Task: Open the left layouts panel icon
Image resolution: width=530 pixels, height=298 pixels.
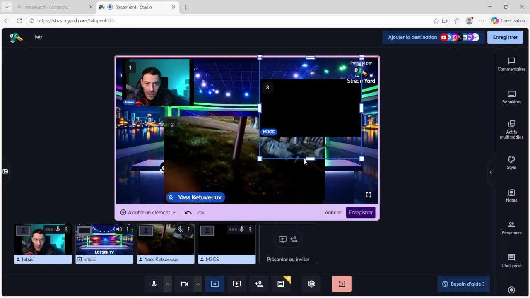Action: pyautogui.click(x=5, y=171)
